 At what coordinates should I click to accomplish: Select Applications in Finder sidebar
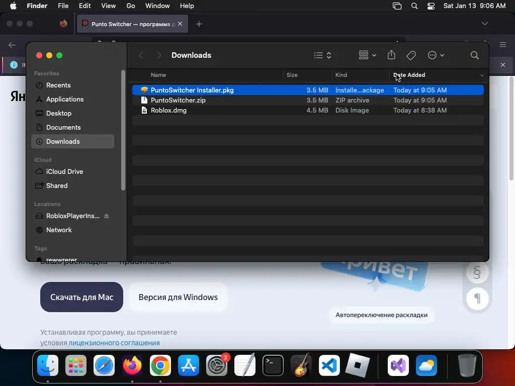click(x=72, y=100)
